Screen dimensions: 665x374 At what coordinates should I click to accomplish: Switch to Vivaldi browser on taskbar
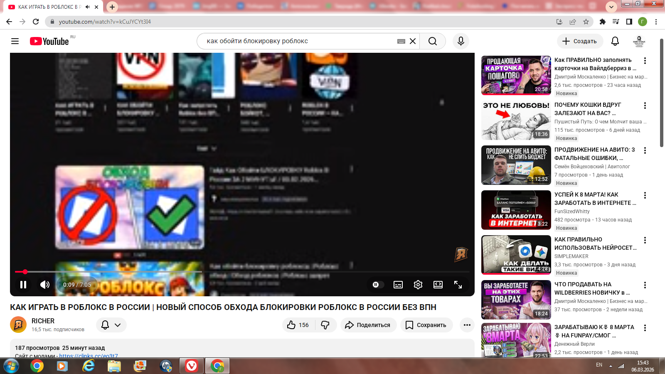click(x=191, y=366)
